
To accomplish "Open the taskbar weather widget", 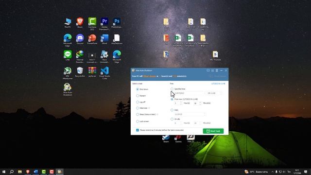I will 256,172.
